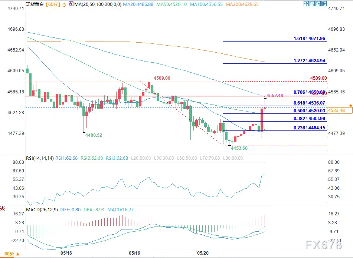
Task: Click the red sun icon beside MACD
Action: 3,209
